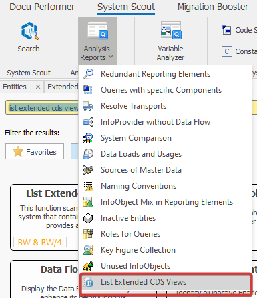Open the Migration Booster tab
The height and width of the screenshot is (298, 257).
pos(213,7)
